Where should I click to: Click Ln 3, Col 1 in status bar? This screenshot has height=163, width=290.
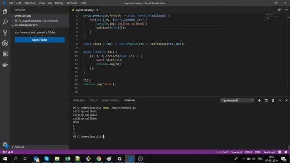pyautogui.click(x=222, y=152)
